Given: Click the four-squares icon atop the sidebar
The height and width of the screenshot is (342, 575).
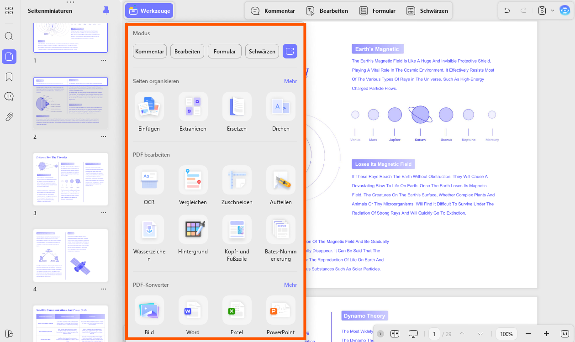Looking at the screenshot, I should [x=9, y=11].
